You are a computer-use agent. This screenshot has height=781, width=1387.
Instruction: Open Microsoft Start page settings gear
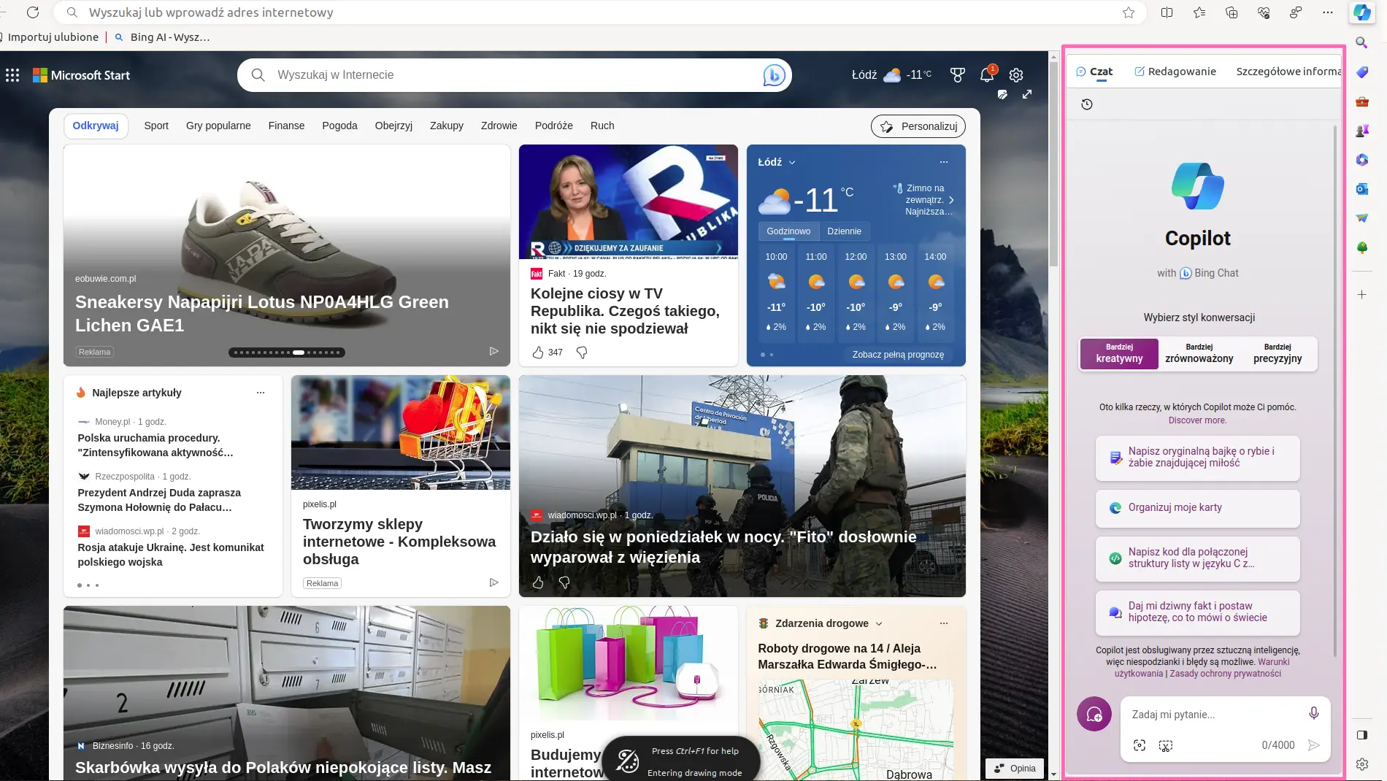1016,75
